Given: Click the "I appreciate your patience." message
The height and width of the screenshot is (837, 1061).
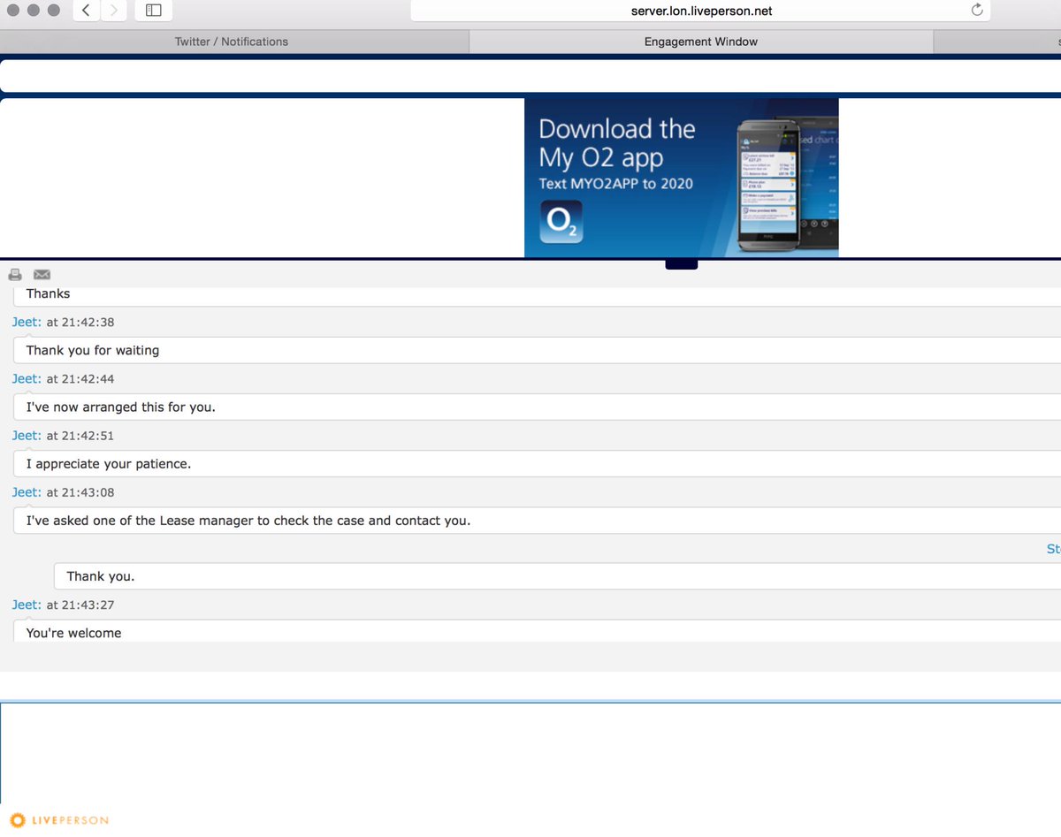Looking at the screenshot, I should tap(109, 464).
